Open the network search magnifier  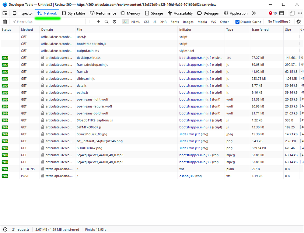[107, 22]
